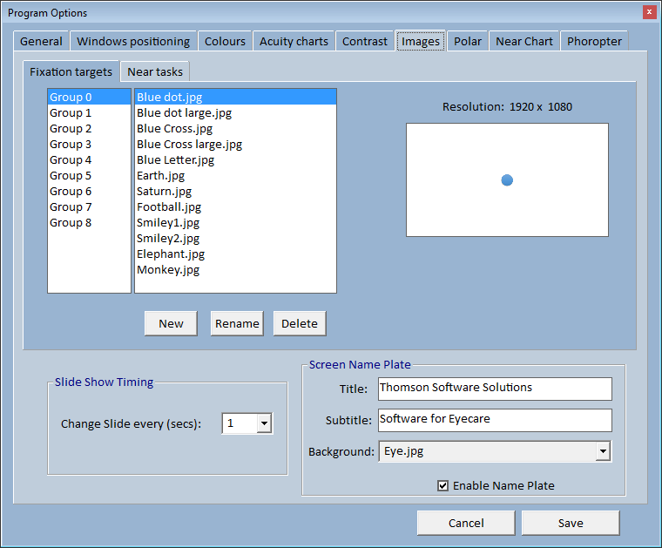Delete the selected fixation image
The width and height of the screenshot is (662, 548).
click(300, 323)
